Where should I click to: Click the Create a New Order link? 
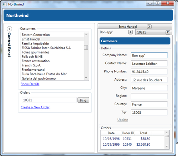pyautogui.click(x=35, y=107)
